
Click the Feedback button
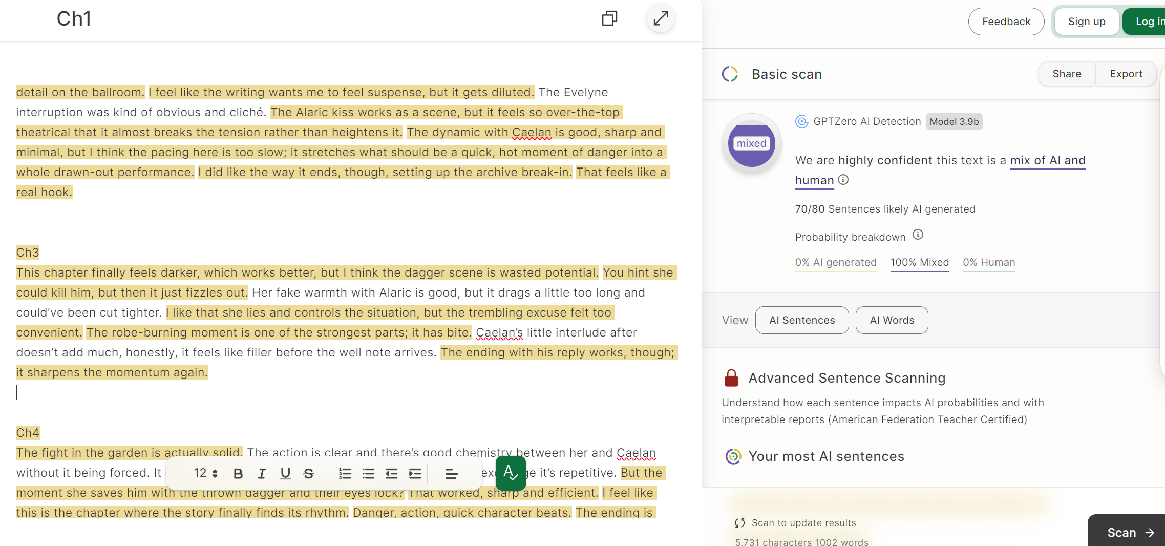1006,22
